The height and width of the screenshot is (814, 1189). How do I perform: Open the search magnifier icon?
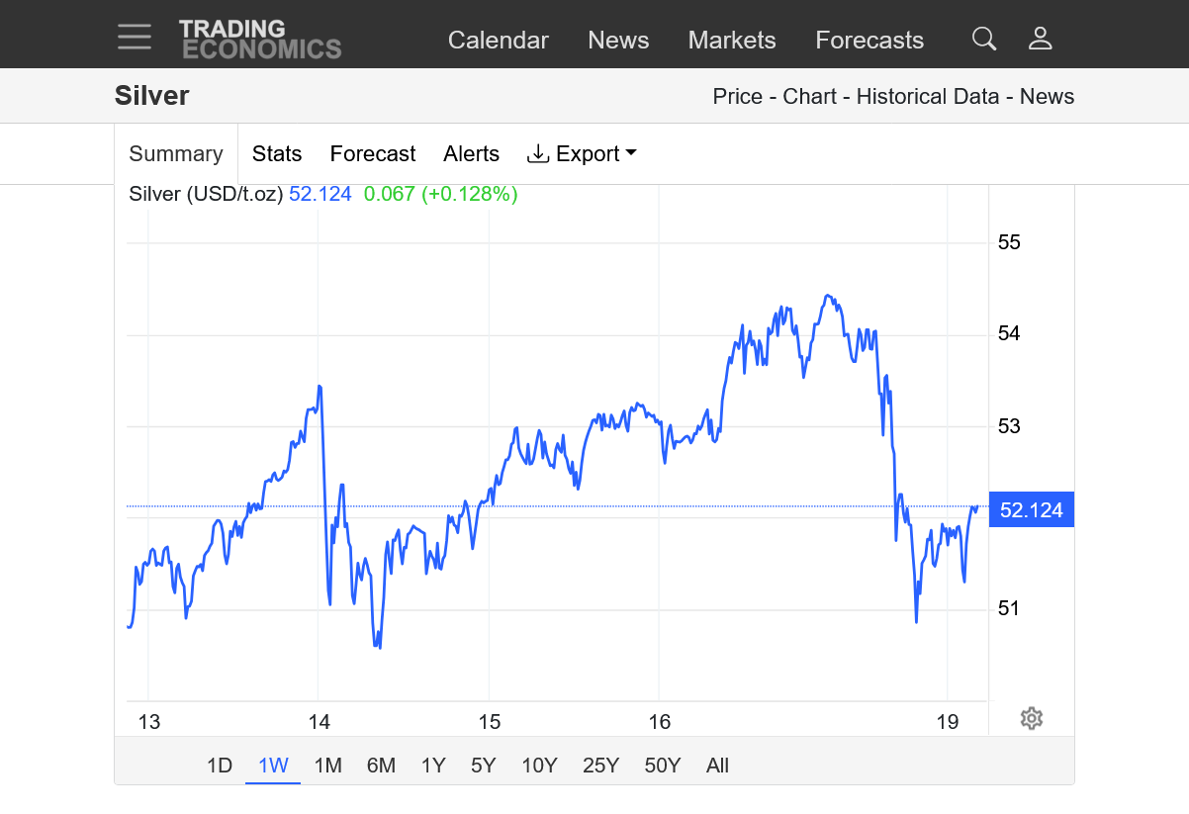click(x=983, y=39)
